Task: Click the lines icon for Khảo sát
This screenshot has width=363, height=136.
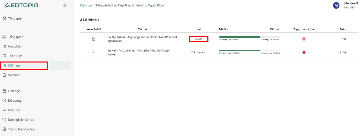Action: 4,110
